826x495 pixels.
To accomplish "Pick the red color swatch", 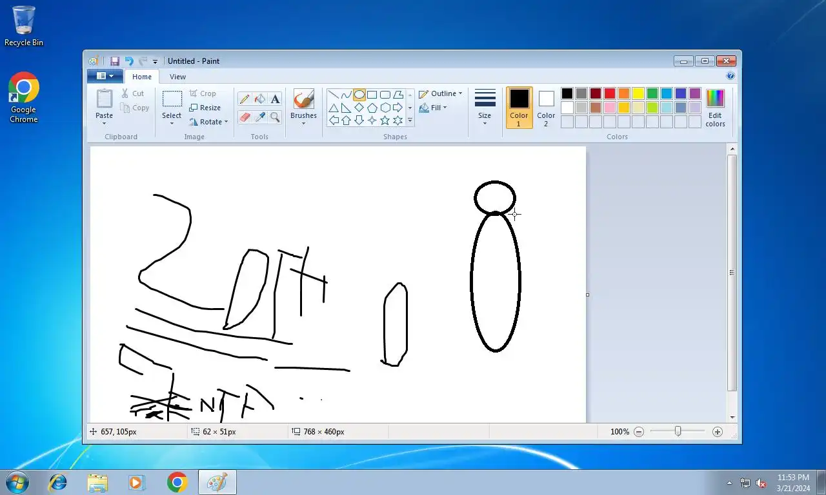I will tap(610, 93).
